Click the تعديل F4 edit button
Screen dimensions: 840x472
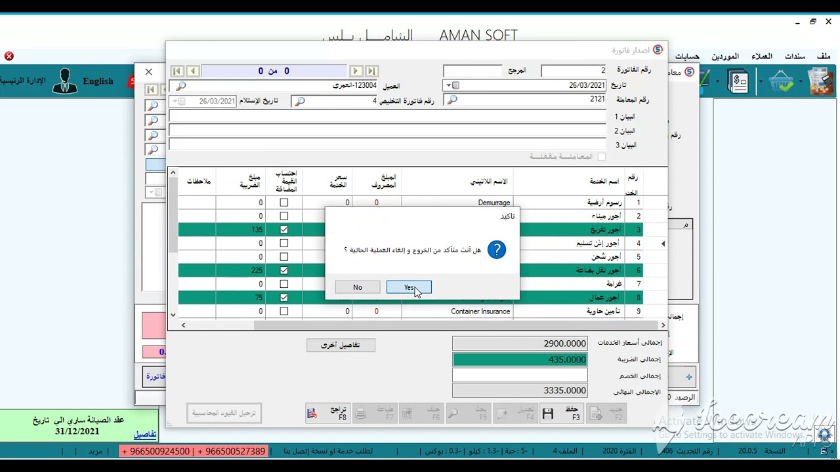[x=515, y=413]
